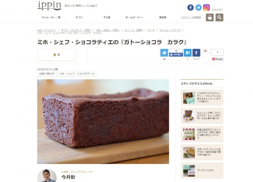Click the bookmark box showing 8
This screenshot has width=253, height=182.
coord(56,55)
